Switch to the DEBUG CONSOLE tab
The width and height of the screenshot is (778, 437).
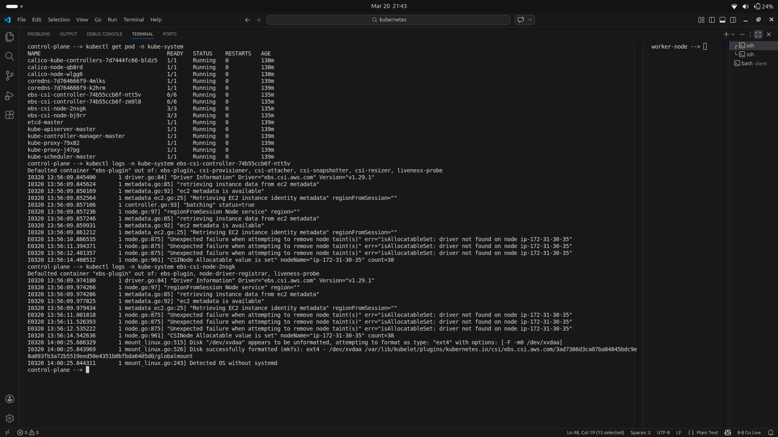click(x=105, y=34)
